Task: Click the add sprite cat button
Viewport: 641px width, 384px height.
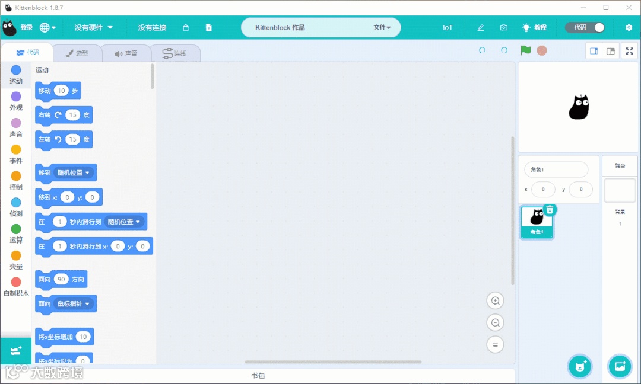Action: tap(580, 366)
